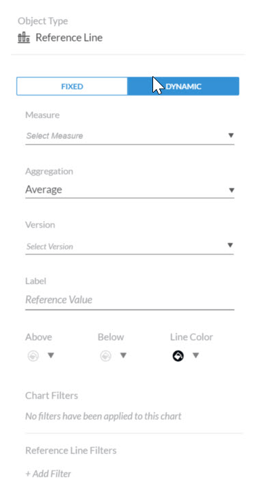Open the Aggregation dropdown showing Average
Viewport: 257px width, 502px height.
pyautogui.click(x=130, y=190)
